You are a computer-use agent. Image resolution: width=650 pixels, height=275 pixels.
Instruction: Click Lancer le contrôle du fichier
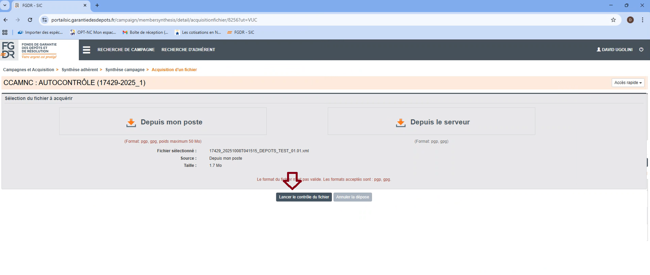304,197
